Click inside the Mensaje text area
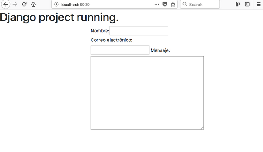 147,93
